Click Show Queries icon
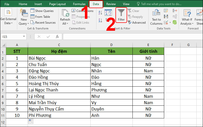The width and height of the screenshot is (203, 127). pyautogui.click(x=32, y=11)
